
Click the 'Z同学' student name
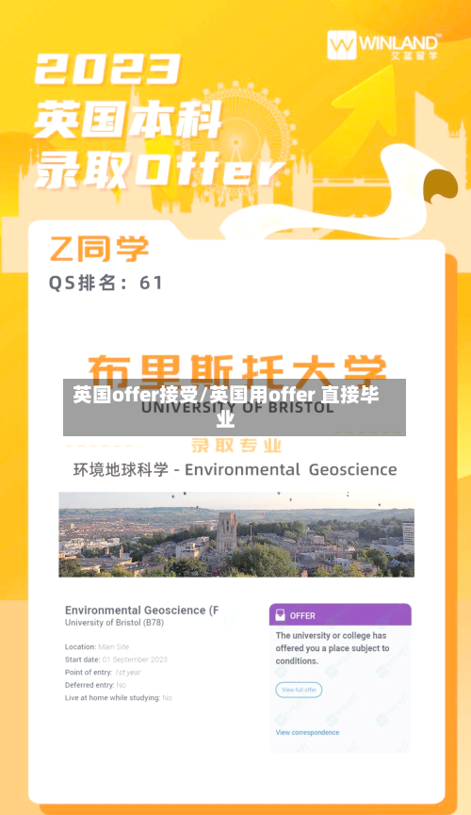[x=99, y=249]
